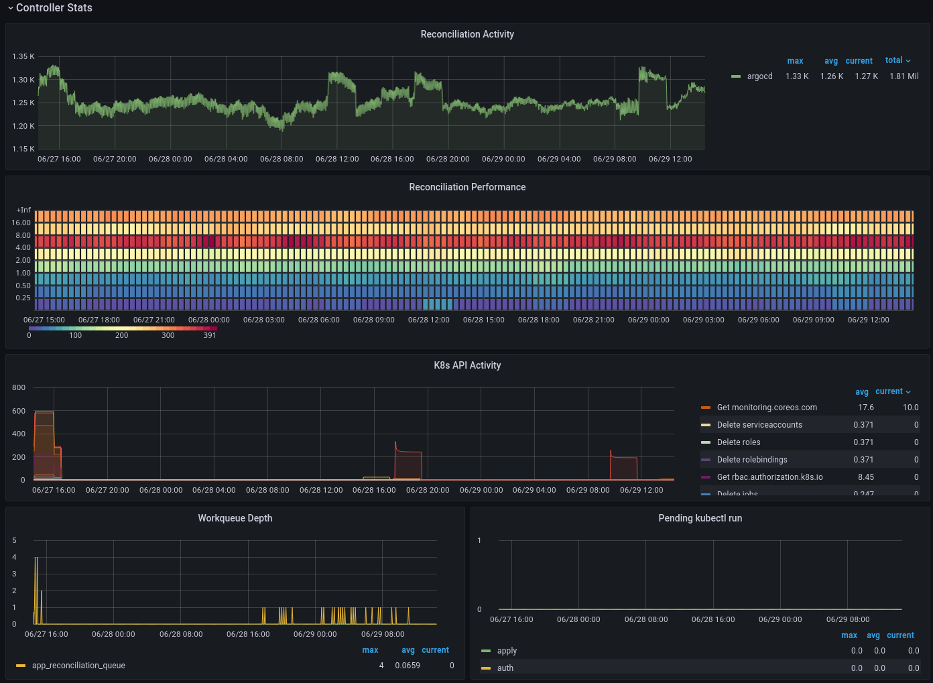Click the 1.33 K max value
933x683 pixels.
pos(797,76)
